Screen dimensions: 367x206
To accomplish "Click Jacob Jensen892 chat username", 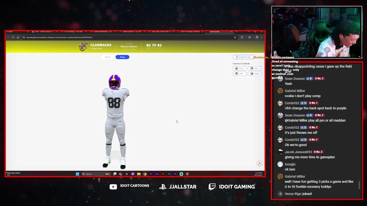I will [x=298, y=152].
